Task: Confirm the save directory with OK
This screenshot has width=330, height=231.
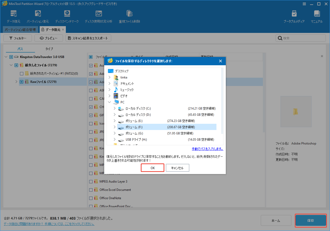Action: pos(152,168)
